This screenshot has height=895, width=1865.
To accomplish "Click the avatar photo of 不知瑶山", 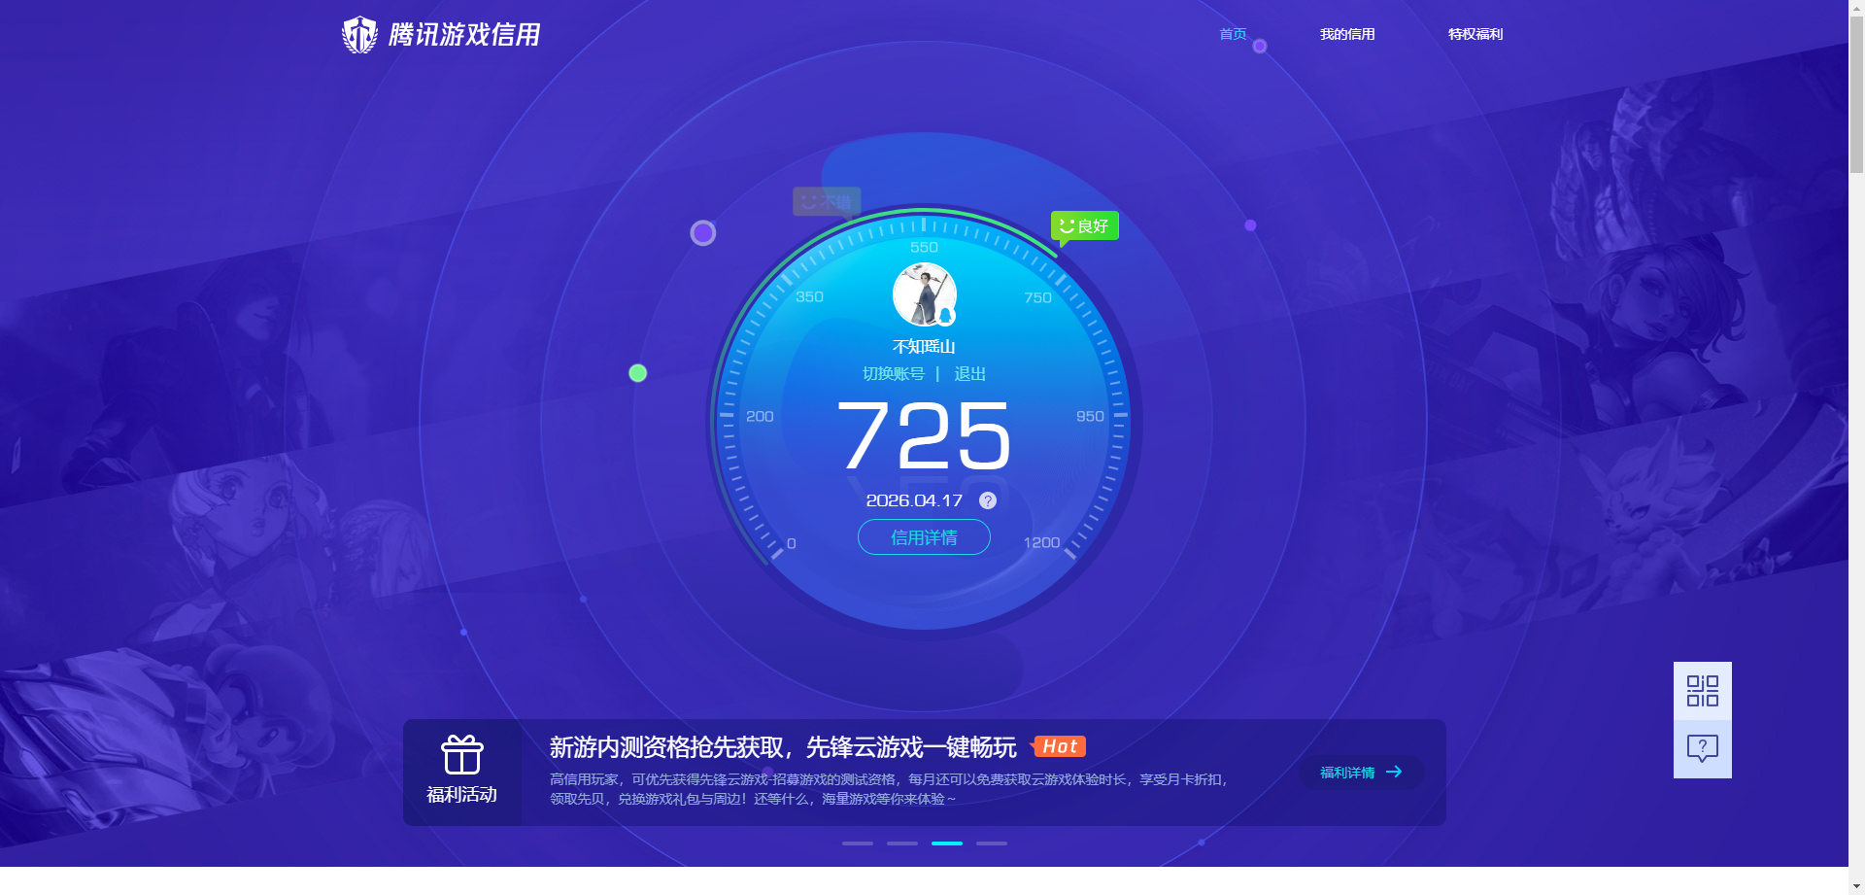I will 923,293.
